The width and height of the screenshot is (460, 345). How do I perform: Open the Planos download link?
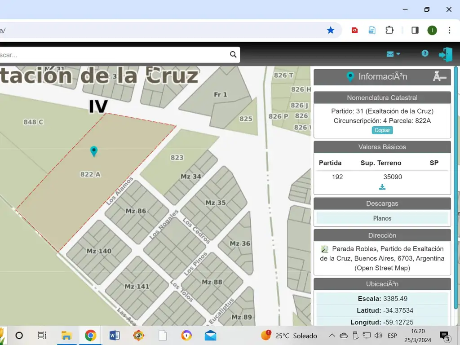coord(382,218)
